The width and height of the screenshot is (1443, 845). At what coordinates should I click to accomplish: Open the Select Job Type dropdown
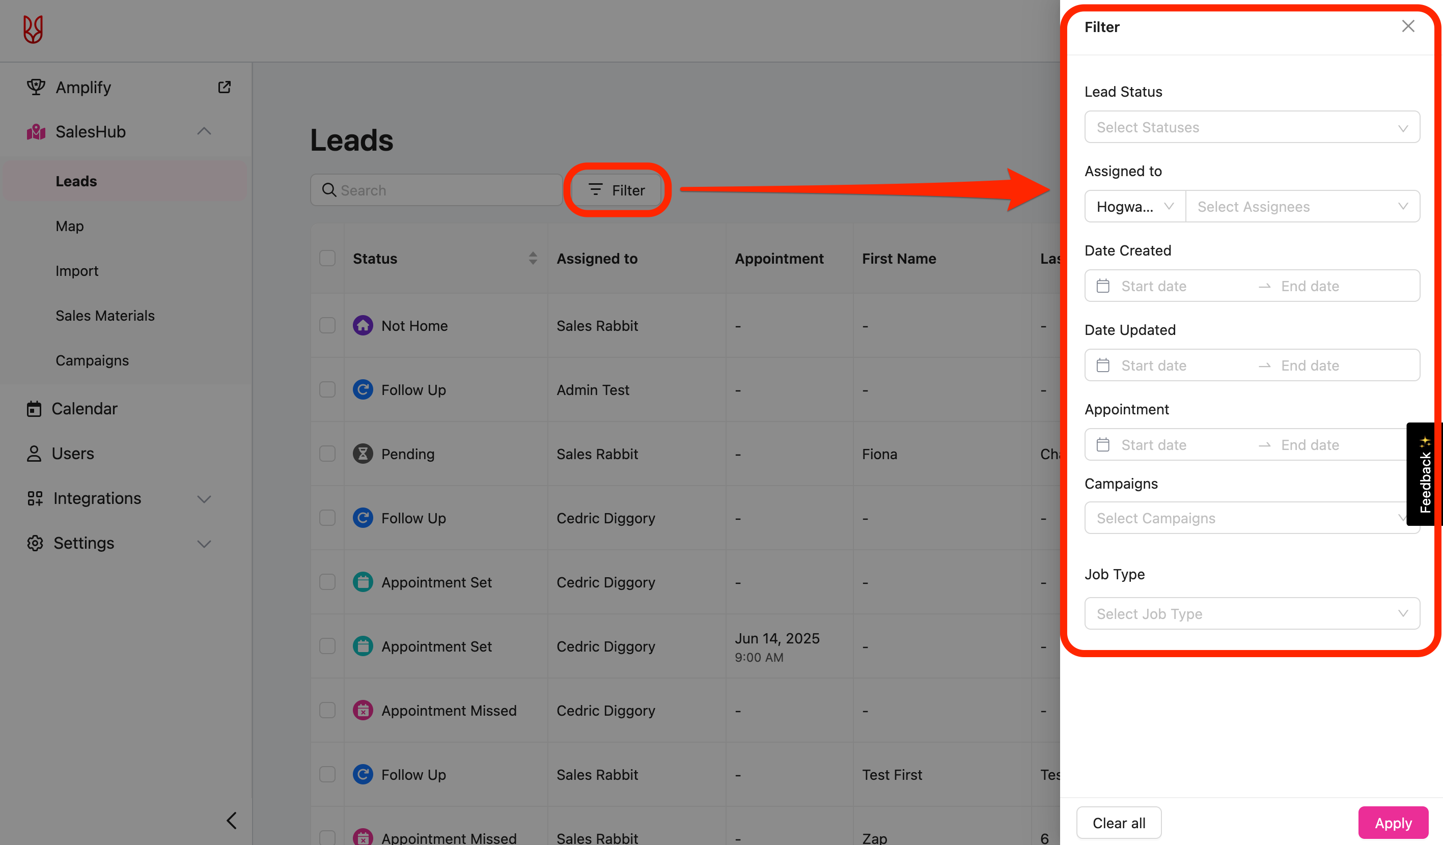coord(1252,614)
